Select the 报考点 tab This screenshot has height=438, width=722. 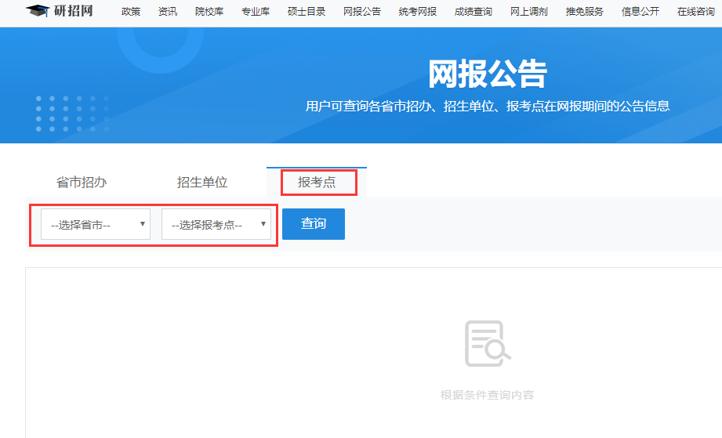[x=317, y=183]
